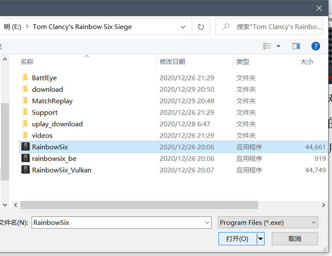Click the refresh button beside address bar

pyautogui.click(x=201, y=27)
